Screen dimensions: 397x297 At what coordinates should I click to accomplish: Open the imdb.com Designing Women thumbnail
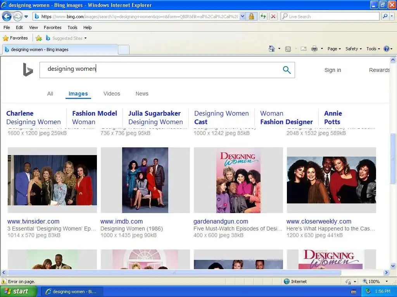pos(145,180)
